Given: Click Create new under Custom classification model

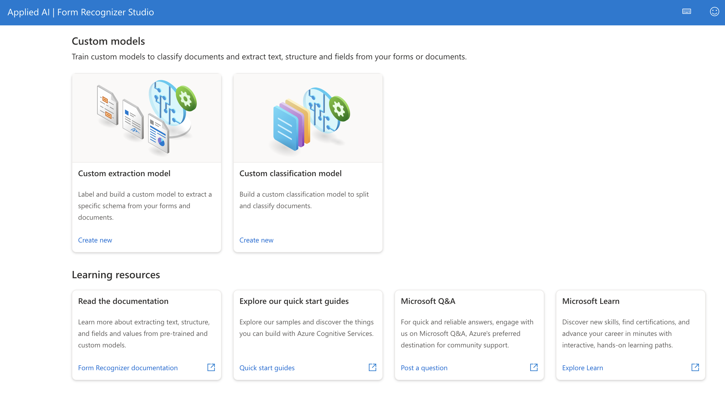Looking at the screenshot, I should (x=256, y=240).
